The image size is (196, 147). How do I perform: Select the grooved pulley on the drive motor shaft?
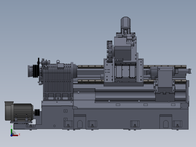click(x=37, y=113)
